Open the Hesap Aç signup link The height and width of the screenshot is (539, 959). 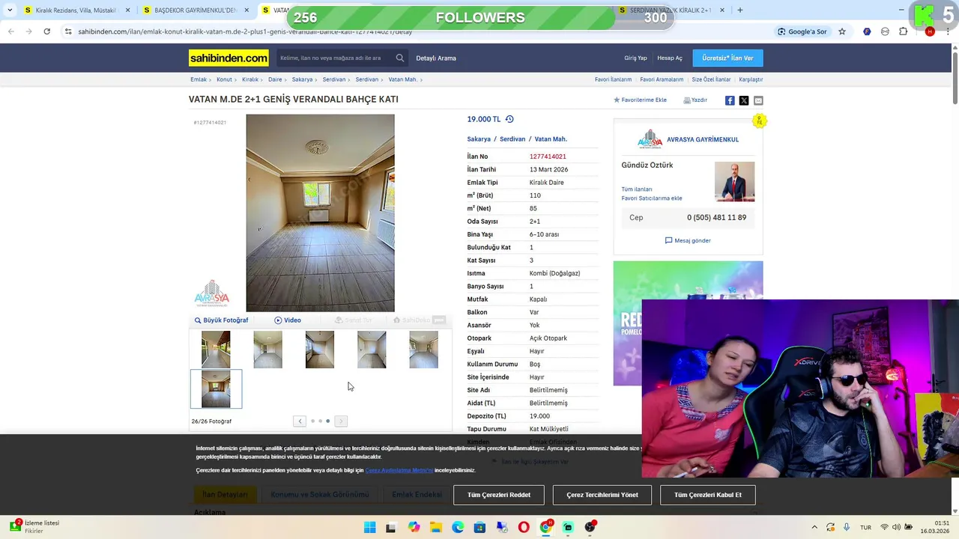(670, 58)
